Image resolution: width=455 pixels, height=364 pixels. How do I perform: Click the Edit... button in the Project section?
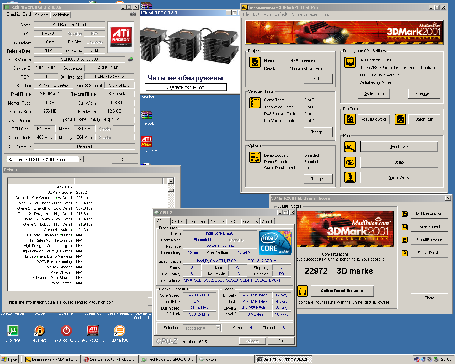[x=318, y=79]
